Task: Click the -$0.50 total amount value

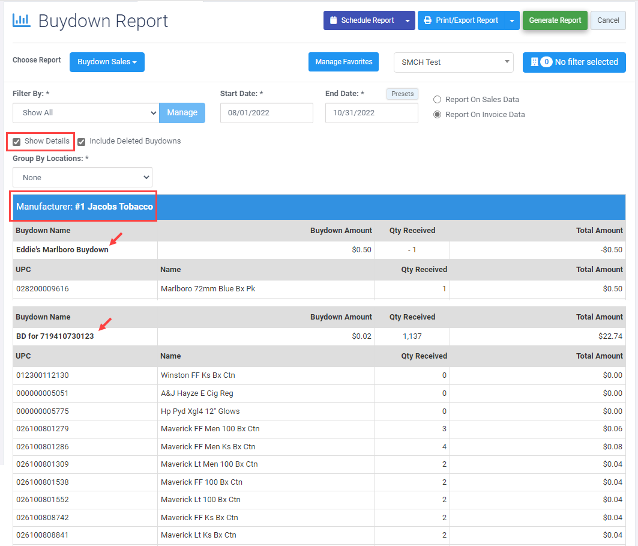Action: pos(611,250)
